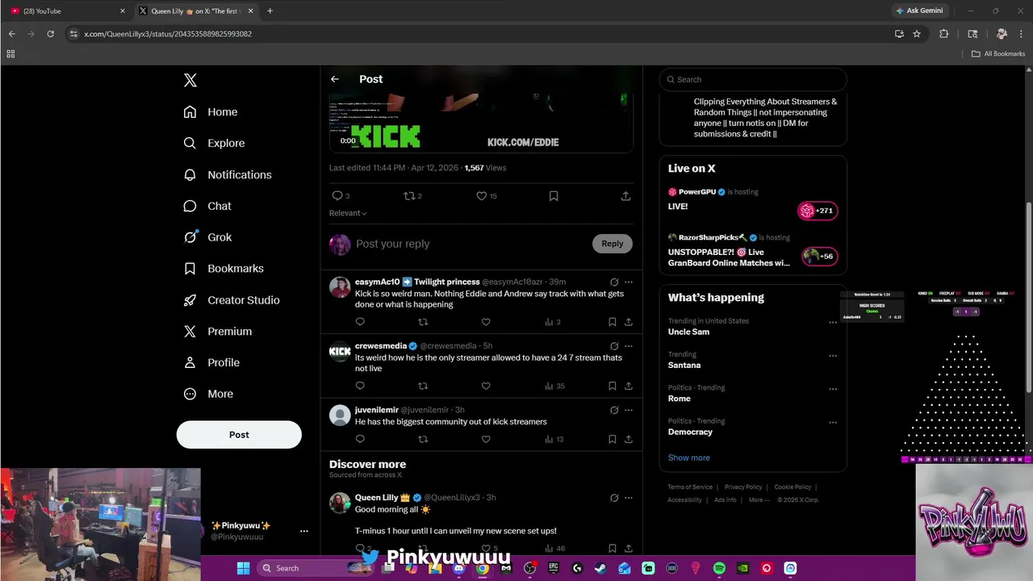This screenshot has width=1033, height=581.
Task: Bookmark juvenilemir's reply
Action: [x=613, y=439]
